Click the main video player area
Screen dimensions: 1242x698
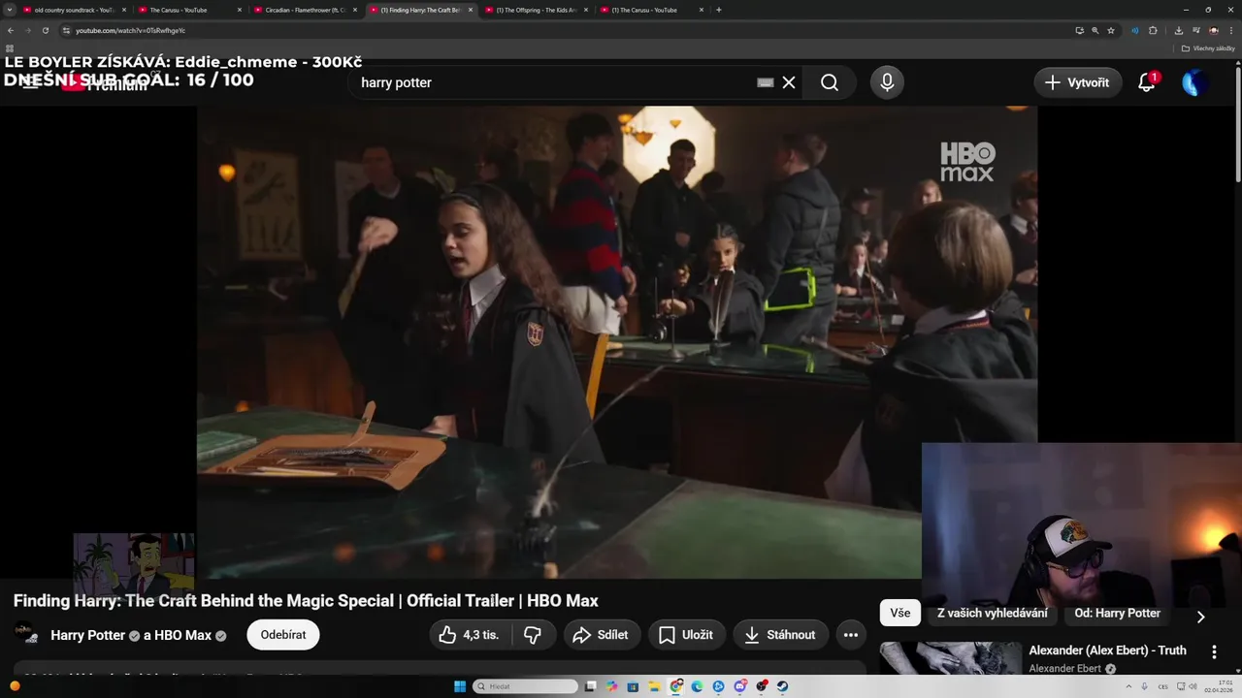tap(617, 342)
